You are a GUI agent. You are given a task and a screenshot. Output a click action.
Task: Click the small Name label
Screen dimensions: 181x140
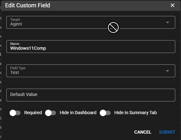(x=15, y=44)
